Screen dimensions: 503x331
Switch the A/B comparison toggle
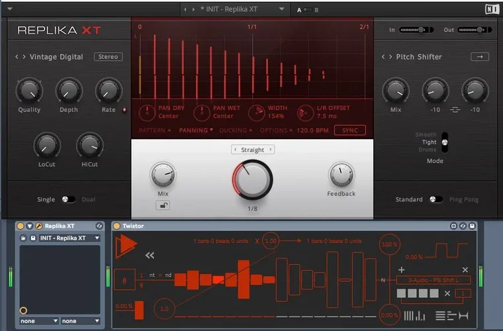click(x=308, y=10)
